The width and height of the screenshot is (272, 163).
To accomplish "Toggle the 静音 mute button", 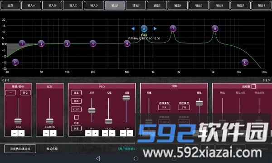I will (25, 93).
